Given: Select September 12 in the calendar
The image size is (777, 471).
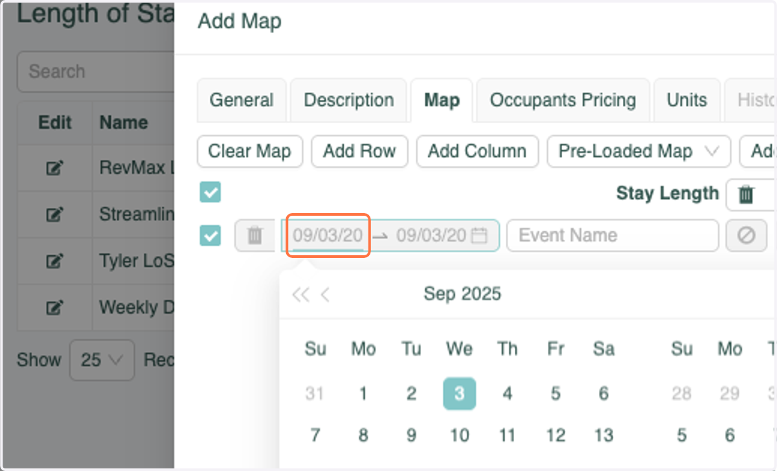Looking at the screenshot, I should 556,435.
